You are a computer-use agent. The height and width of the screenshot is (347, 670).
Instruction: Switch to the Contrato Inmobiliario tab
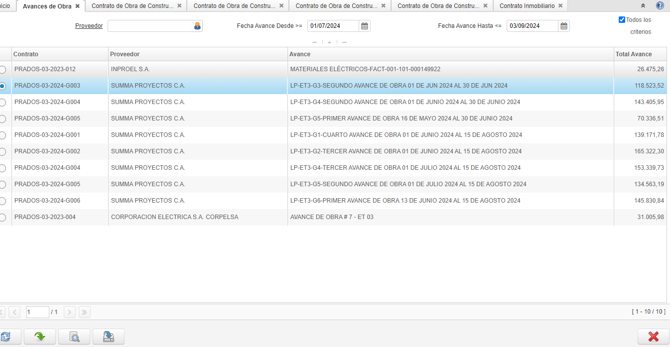(527, 6)
